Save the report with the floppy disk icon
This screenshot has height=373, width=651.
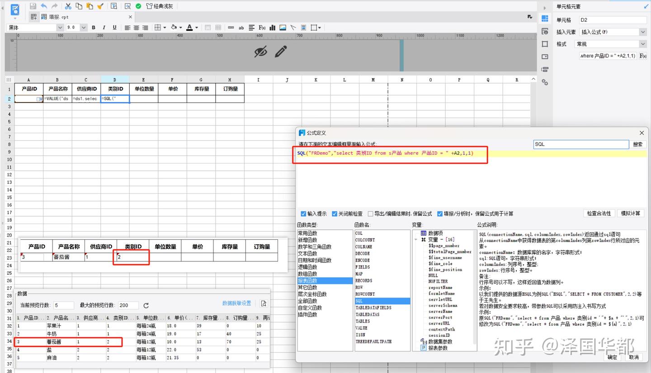tap(33, 6)
